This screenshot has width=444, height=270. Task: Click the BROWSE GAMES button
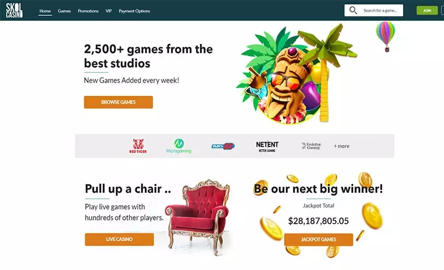point(119,102)
